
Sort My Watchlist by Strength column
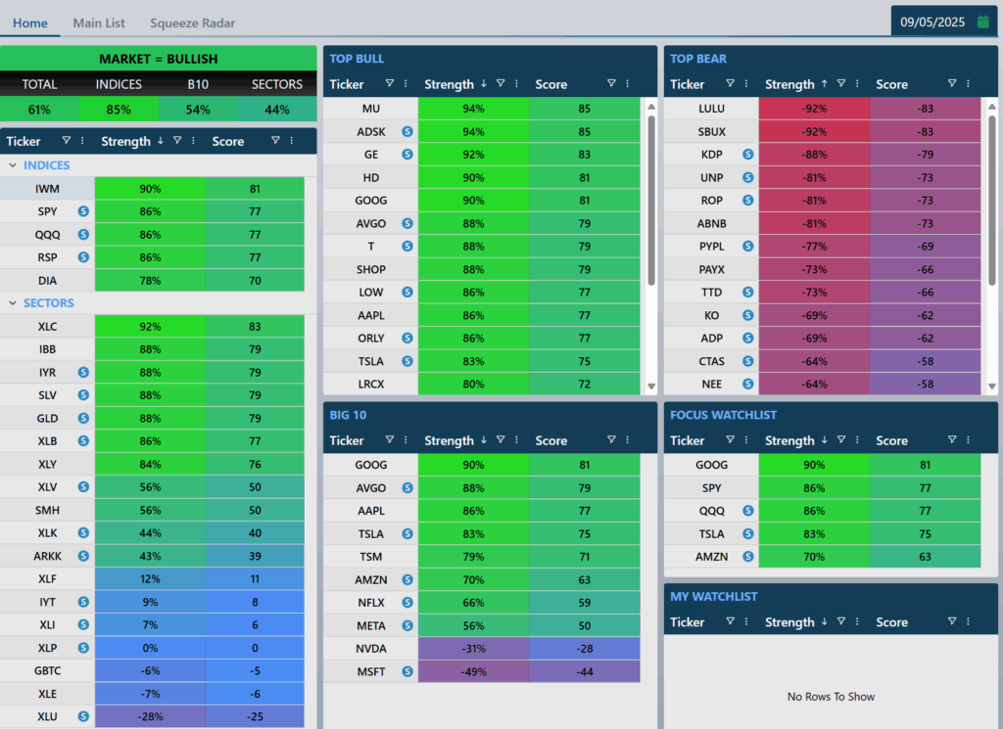789,622
